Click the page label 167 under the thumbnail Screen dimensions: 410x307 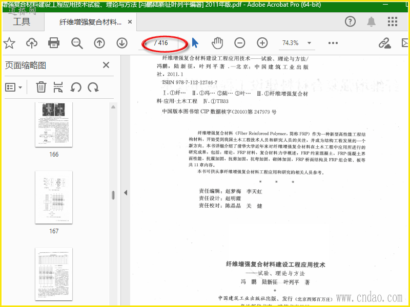tap(54, 231)
